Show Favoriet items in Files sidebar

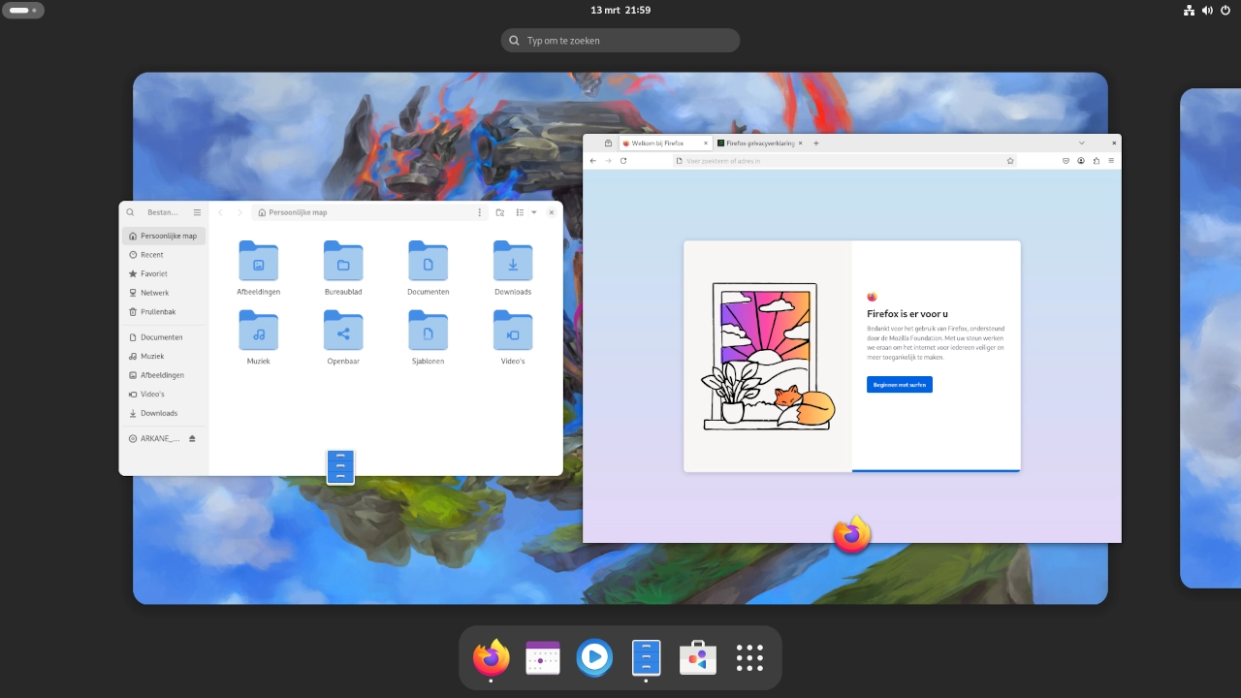click(153, 273)
